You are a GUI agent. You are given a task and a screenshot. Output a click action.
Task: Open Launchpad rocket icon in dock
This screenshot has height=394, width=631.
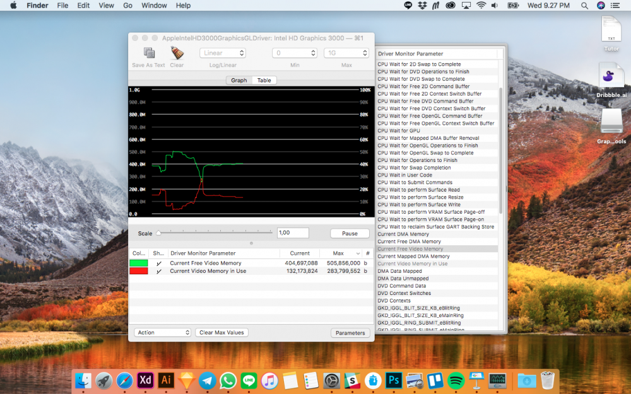pos(104,380)
